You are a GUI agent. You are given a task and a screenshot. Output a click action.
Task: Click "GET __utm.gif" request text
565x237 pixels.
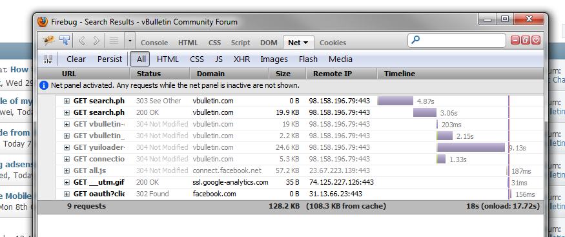click(x=99, y=182)
